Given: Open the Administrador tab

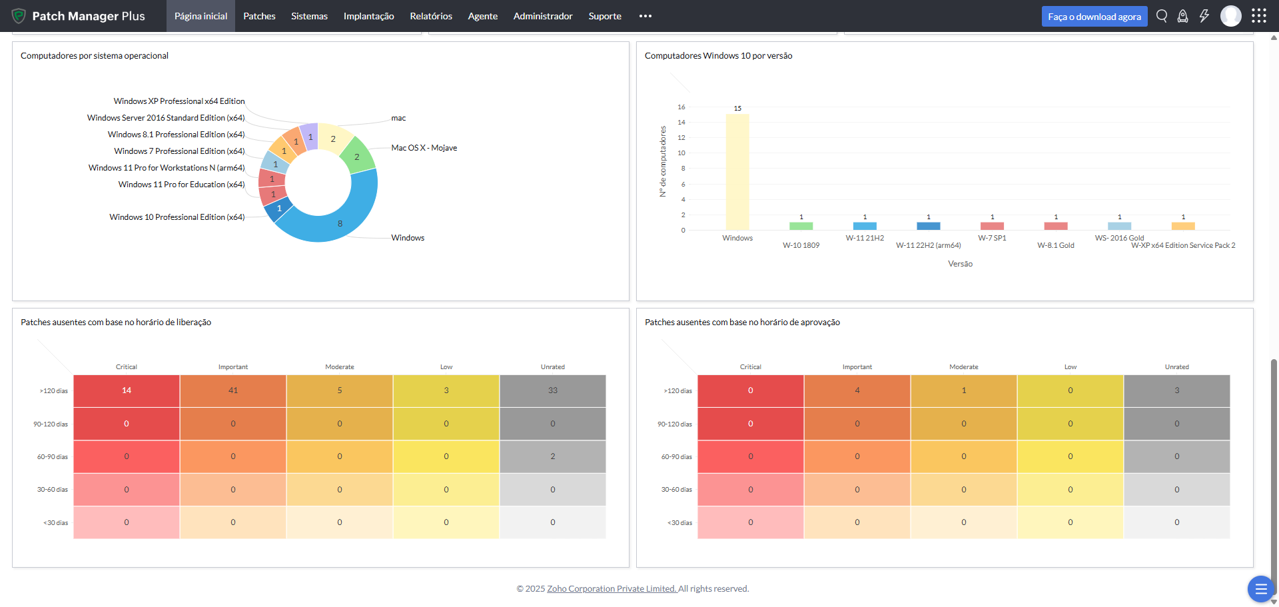Looking at the screenshot, I should click(543, 16).
